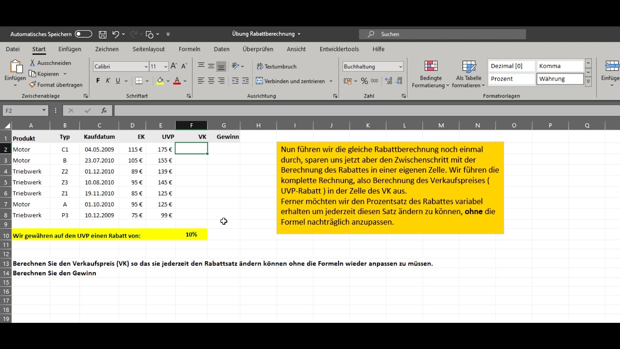Screen dimensions: 620x349
Task: Open Als Tabelle formatieren
Action: 469,74
